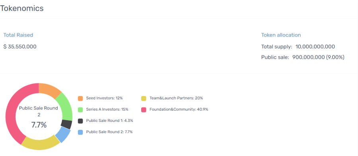Toggle Team&Launch Partners: 20% legend label

point(176,98)
